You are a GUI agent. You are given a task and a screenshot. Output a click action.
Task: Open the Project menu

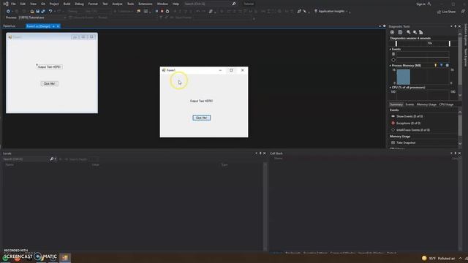point(54,4)
